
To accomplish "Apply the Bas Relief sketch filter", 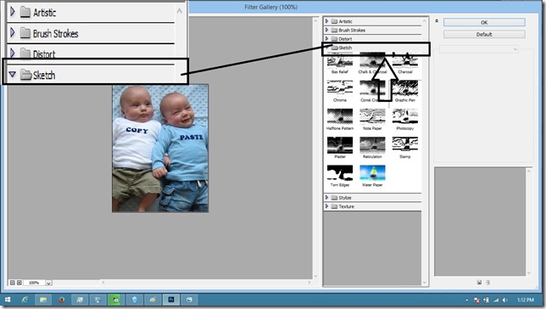I will (x=339, y=63).
